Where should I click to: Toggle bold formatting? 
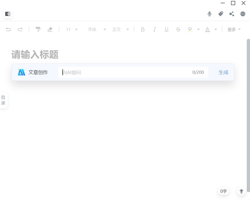point(143,29)
